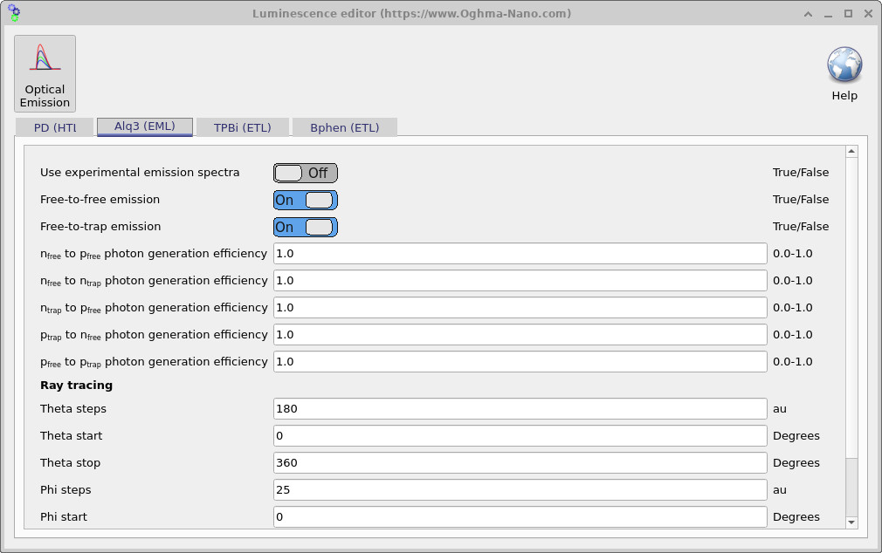Enable "Use experimental emission spectra"
The width and height of the screenshot is (882, 553).
point(304,172)
